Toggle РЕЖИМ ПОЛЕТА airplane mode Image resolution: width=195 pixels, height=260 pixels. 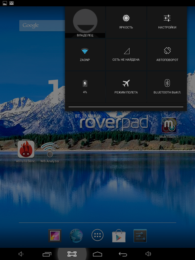pos(126,87)
